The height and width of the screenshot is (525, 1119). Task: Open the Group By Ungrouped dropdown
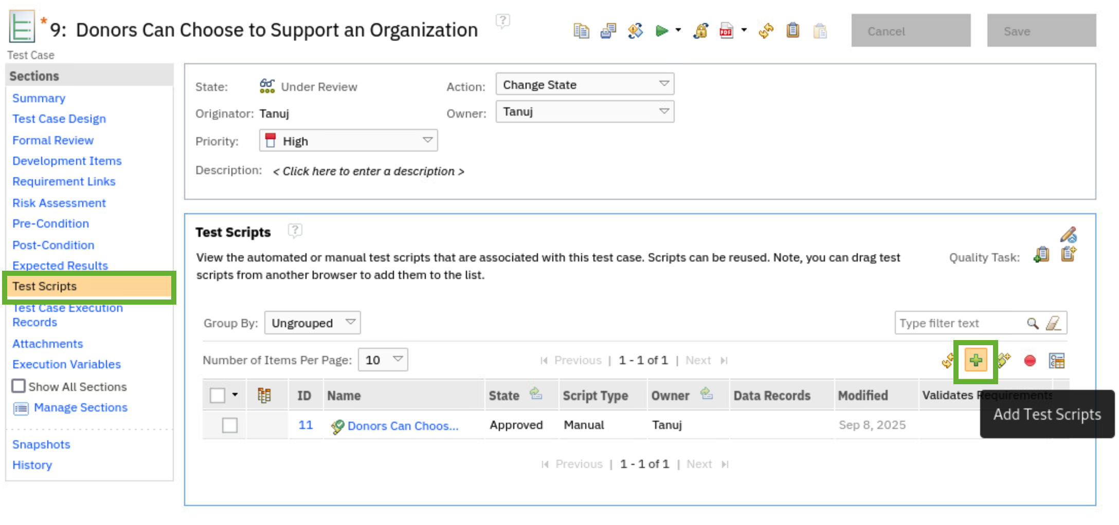312,323
